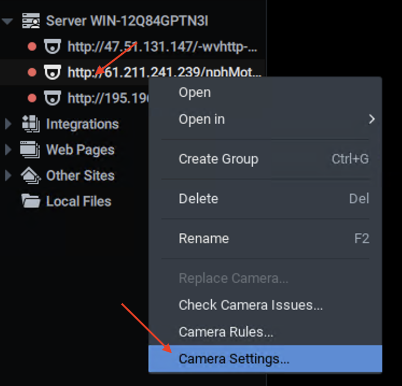Click the Local Files folder icon
Image resolution: width=402 pixels, height=386 pixels.
point(31,201)
